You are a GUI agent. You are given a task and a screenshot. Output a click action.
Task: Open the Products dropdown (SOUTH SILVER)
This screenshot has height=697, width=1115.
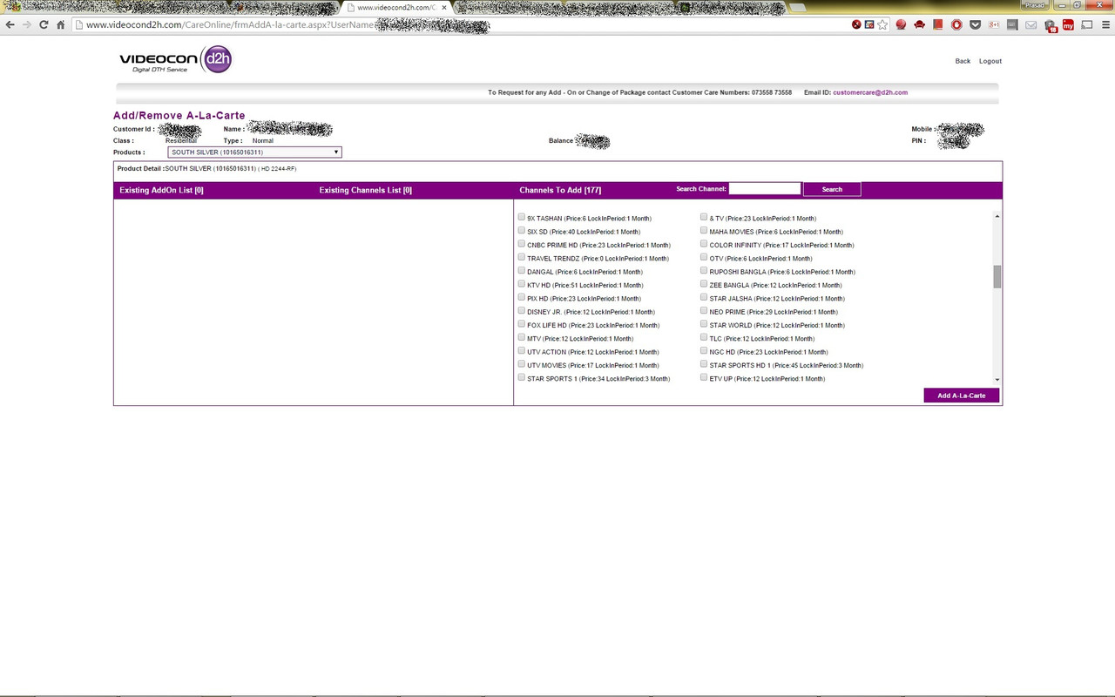coord(254,152)
